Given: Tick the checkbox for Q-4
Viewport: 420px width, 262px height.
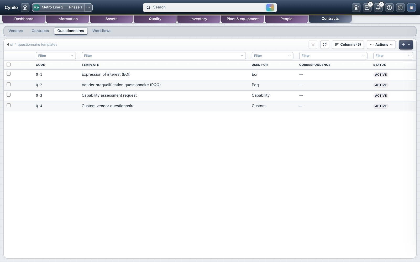Looking at the screenshot, I should tap(9, 105).
